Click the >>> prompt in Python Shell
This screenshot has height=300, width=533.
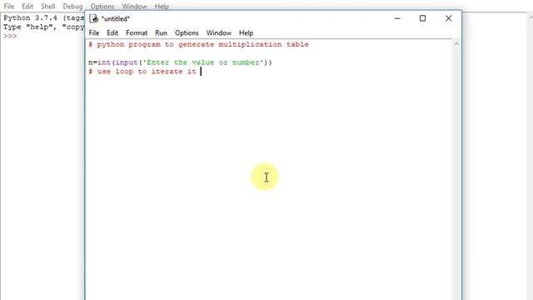[x=10, y=36]
